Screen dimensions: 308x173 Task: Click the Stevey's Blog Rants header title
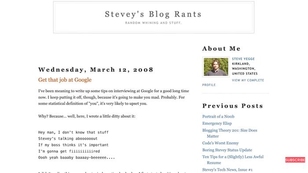tap(153, 14)
